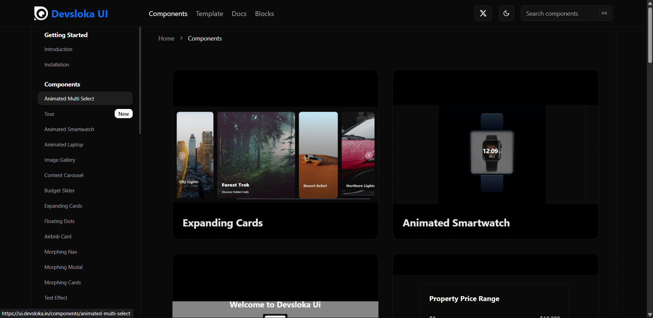Toggle dark mode with moon icon

506,13
